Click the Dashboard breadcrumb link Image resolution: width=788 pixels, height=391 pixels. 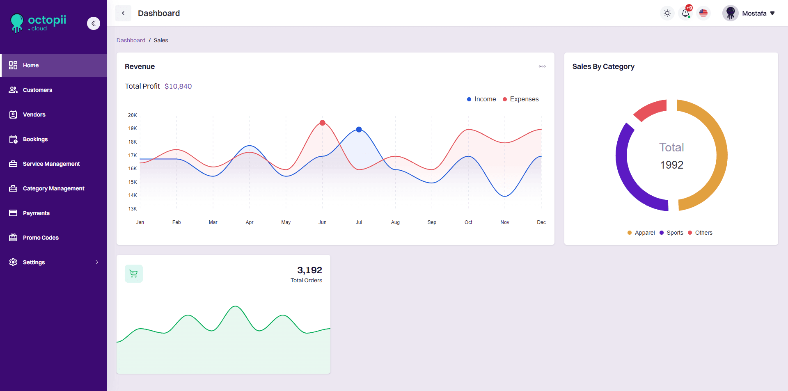(x=131, y=40)
